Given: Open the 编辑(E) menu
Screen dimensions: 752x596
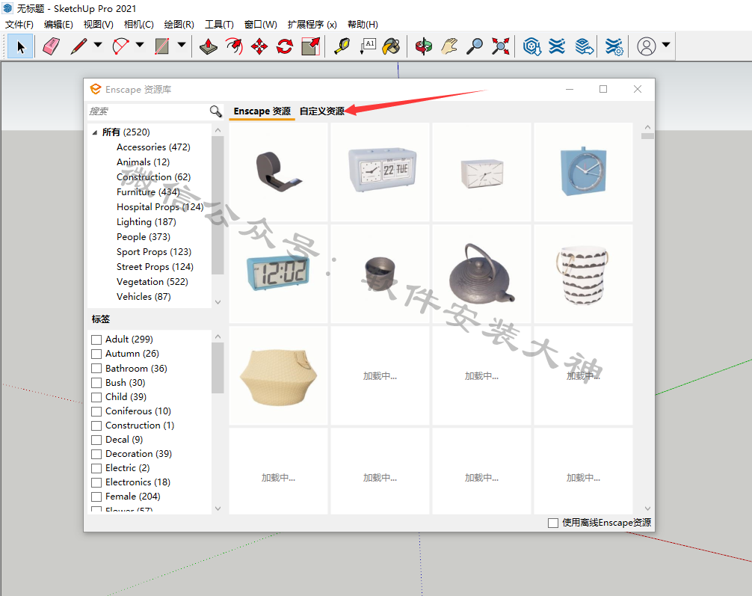Looking at the screenshot, I should 58,25.
